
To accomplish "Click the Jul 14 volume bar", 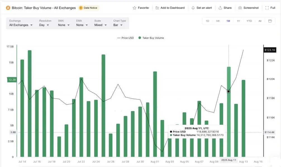I will click(x=22, y=108).
